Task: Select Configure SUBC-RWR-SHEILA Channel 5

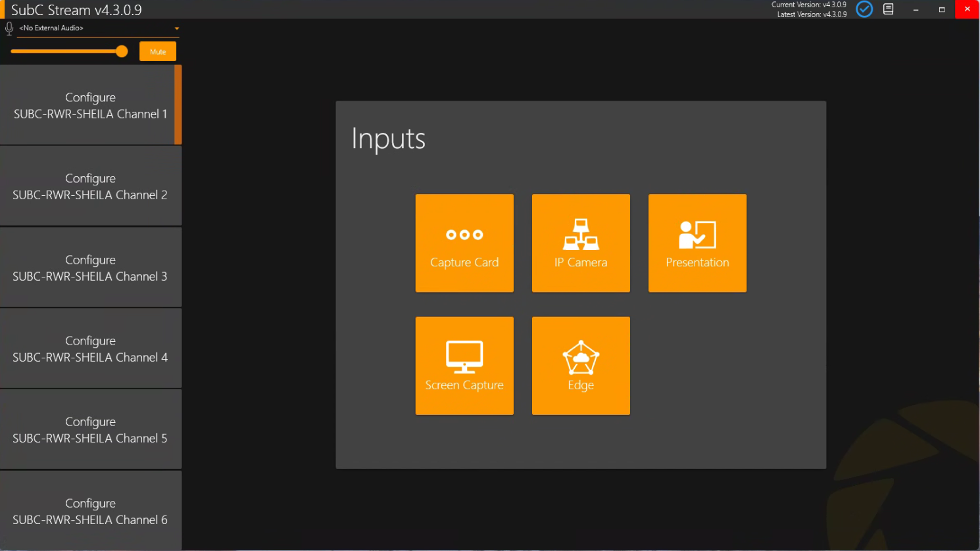Action: 90,429
